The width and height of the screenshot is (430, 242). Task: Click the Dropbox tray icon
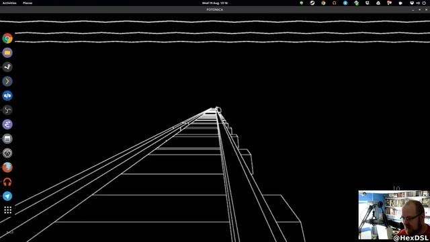tap(368, 3)
